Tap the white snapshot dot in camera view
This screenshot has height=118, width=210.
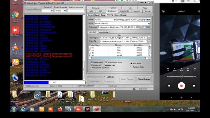tap(194, 86)
